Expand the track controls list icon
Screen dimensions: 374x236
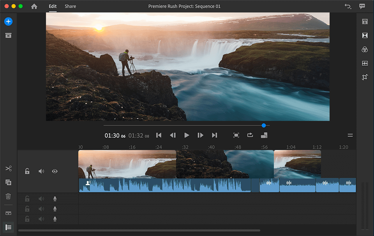point(8,227)
